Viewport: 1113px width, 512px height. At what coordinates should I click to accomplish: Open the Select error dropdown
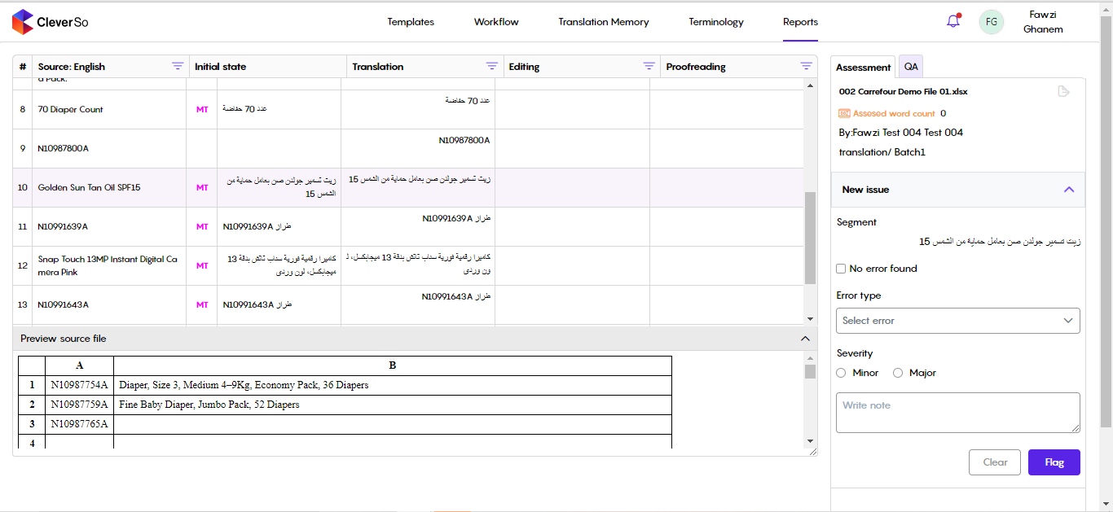[958, 321]
